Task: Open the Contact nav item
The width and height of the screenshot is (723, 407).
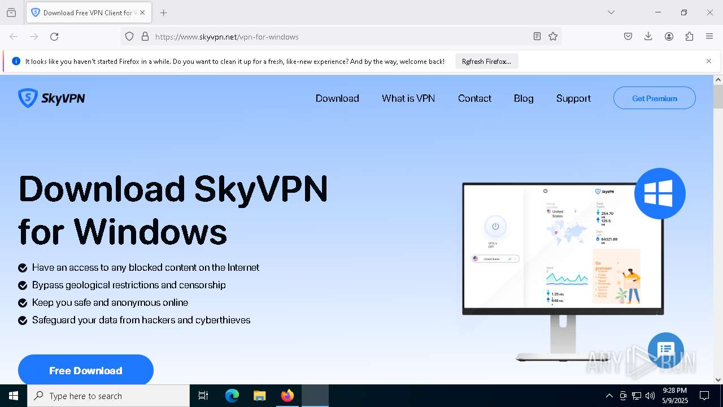Action: click(474, 98)
